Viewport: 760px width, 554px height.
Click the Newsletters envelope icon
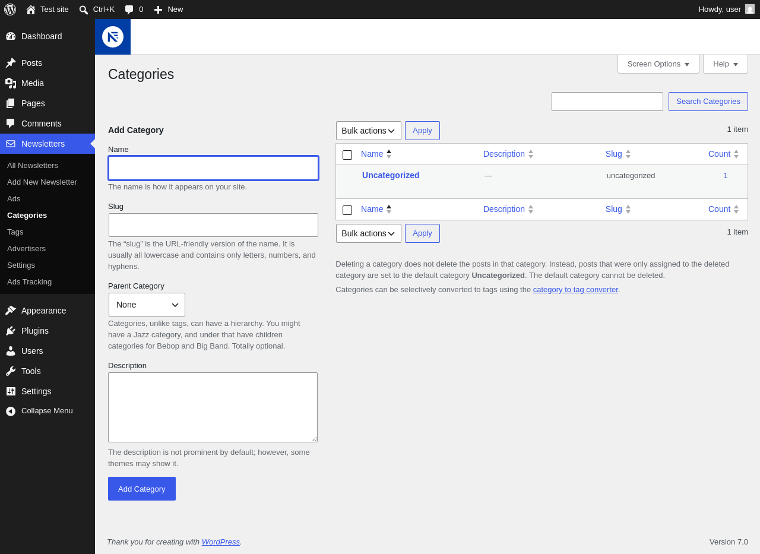pos(11,144)
